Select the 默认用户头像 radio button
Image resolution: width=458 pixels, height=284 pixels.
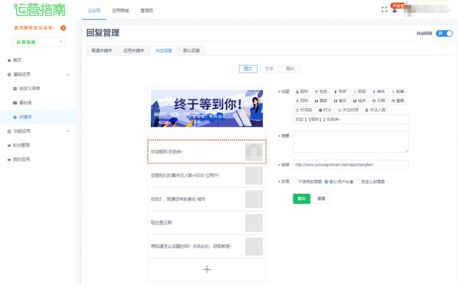pos(326,182)
